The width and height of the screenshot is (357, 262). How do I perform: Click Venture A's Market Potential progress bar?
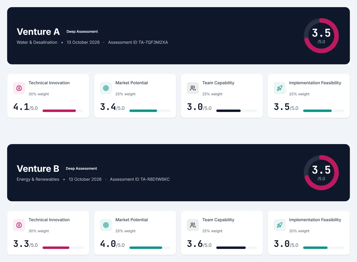(150, 111)
